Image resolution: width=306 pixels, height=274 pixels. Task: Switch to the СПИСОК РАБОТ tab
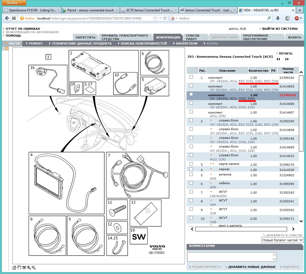click(x=196, y=37)
